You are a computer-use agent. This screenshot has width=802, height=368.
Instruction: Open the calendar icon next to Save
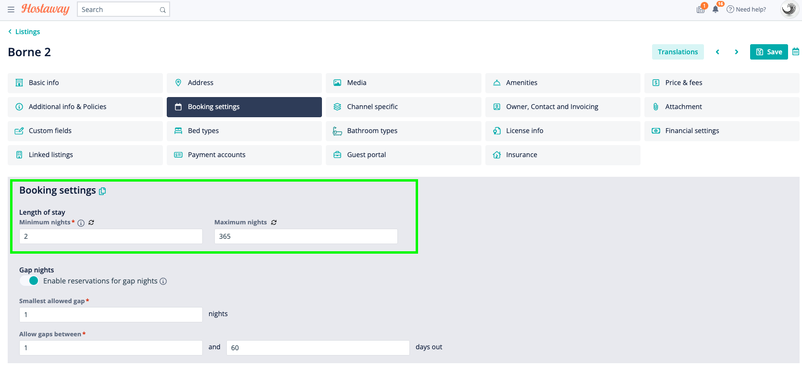796,51
